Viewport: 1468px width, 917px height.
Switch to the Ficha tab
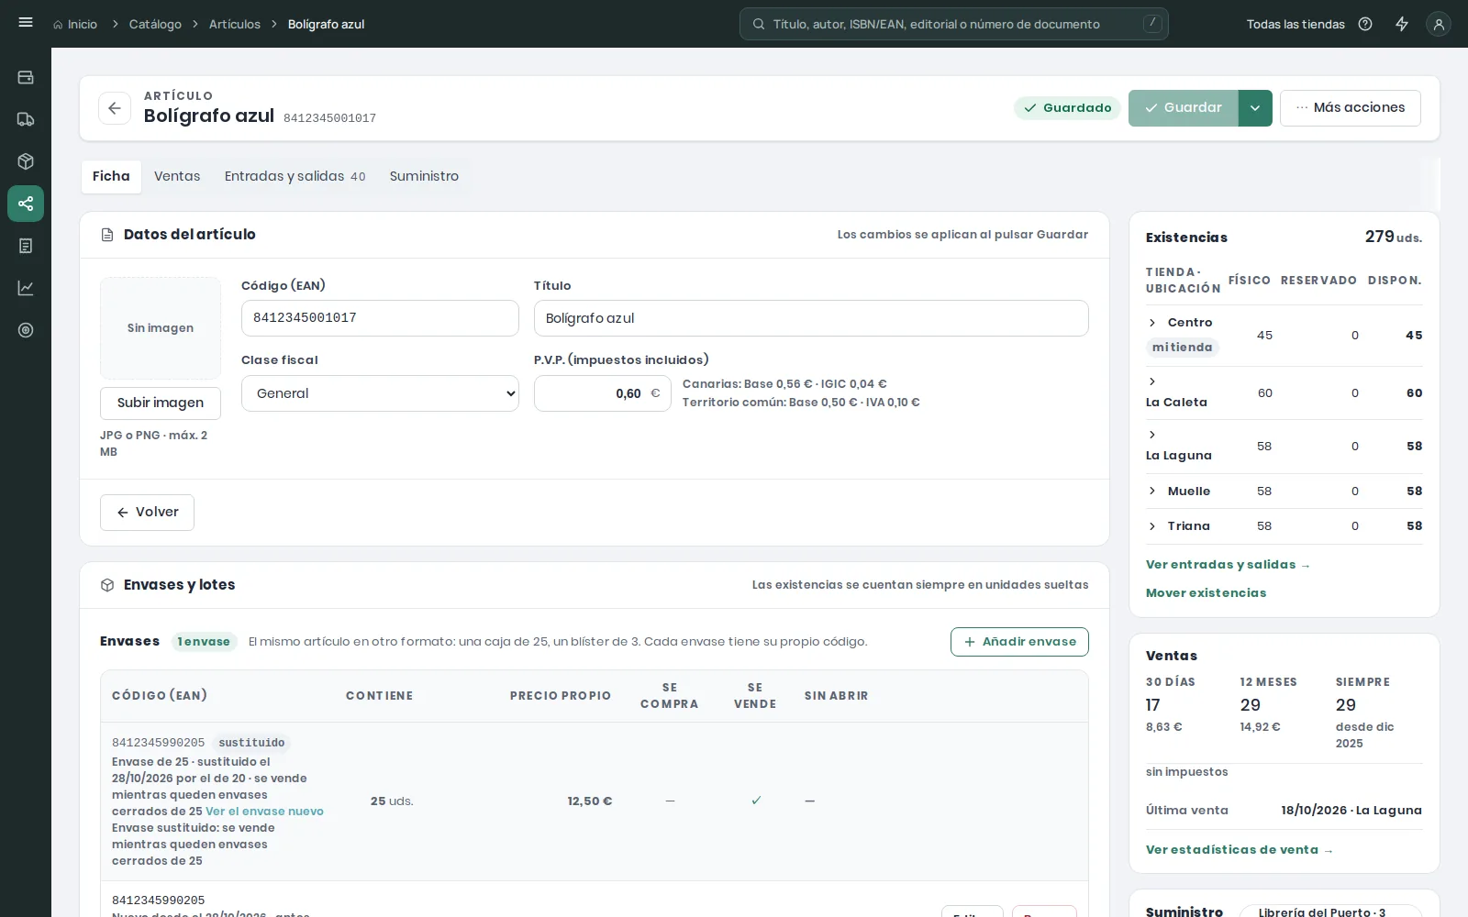(x=111, y=176)
